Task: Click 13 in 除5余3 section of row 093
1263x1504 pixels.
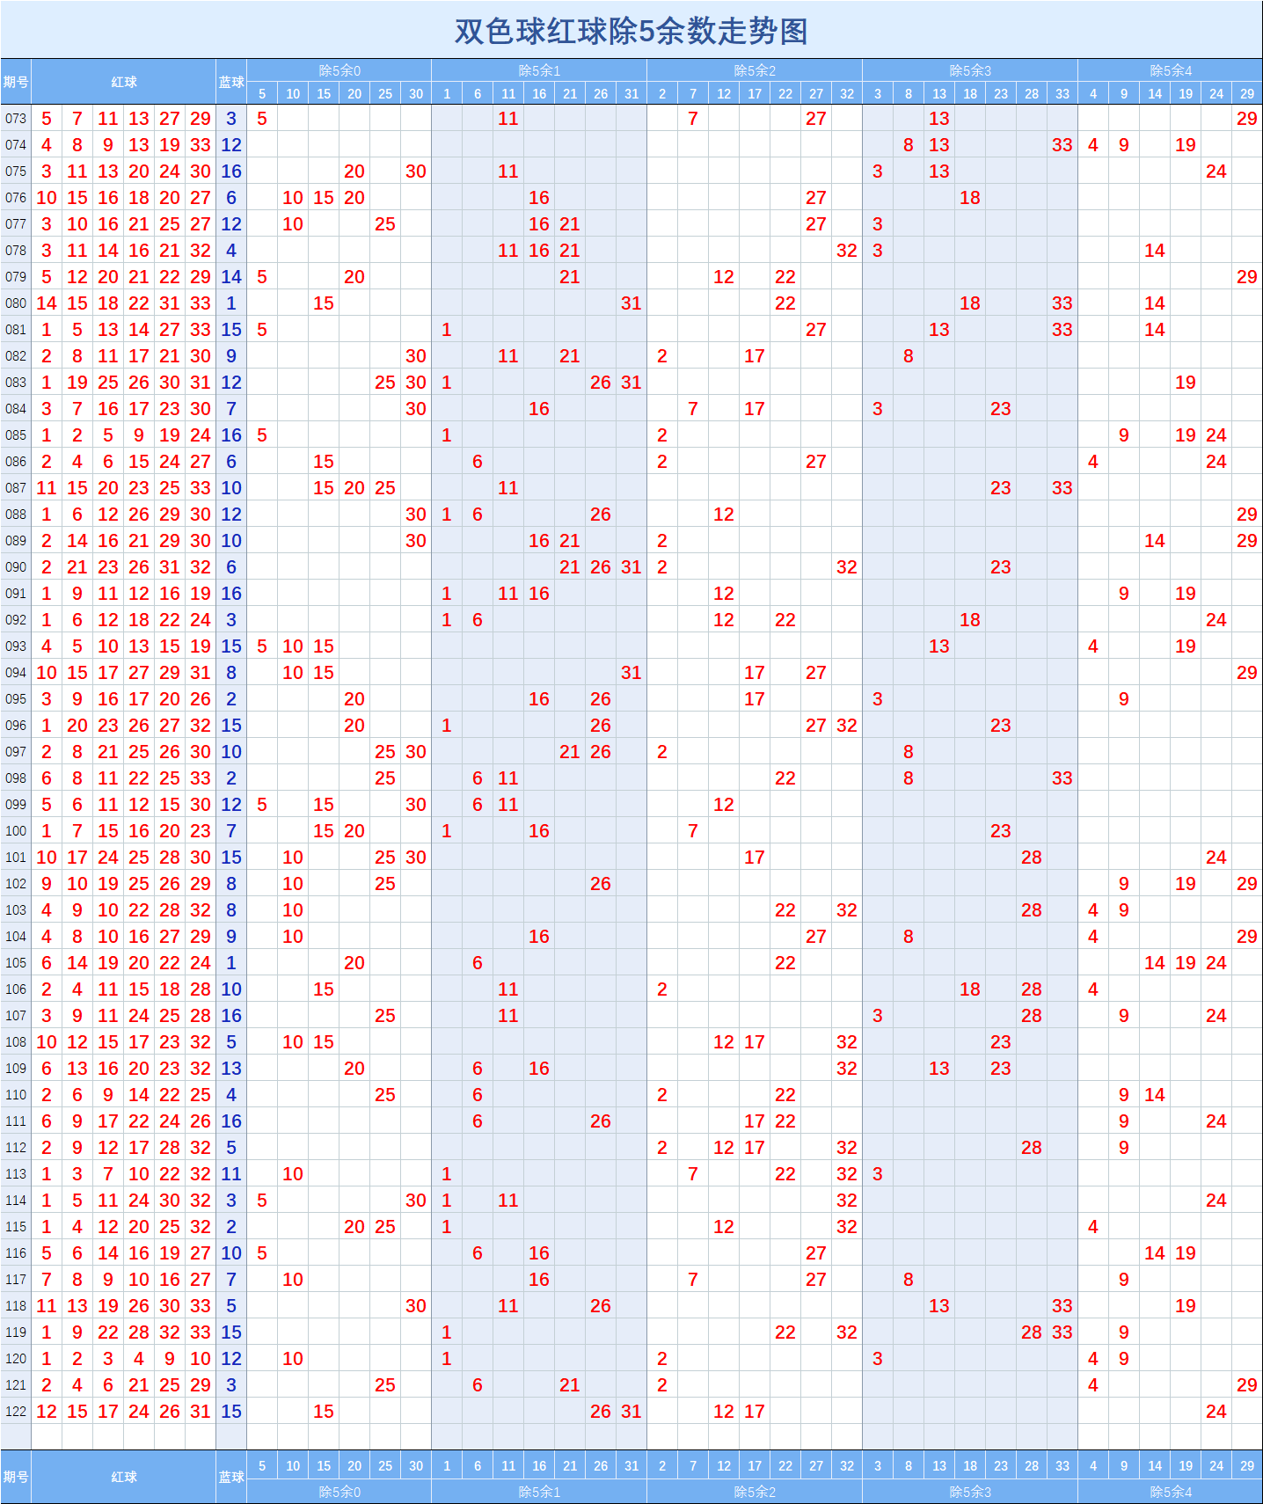Action: click(x=939, y=646)
